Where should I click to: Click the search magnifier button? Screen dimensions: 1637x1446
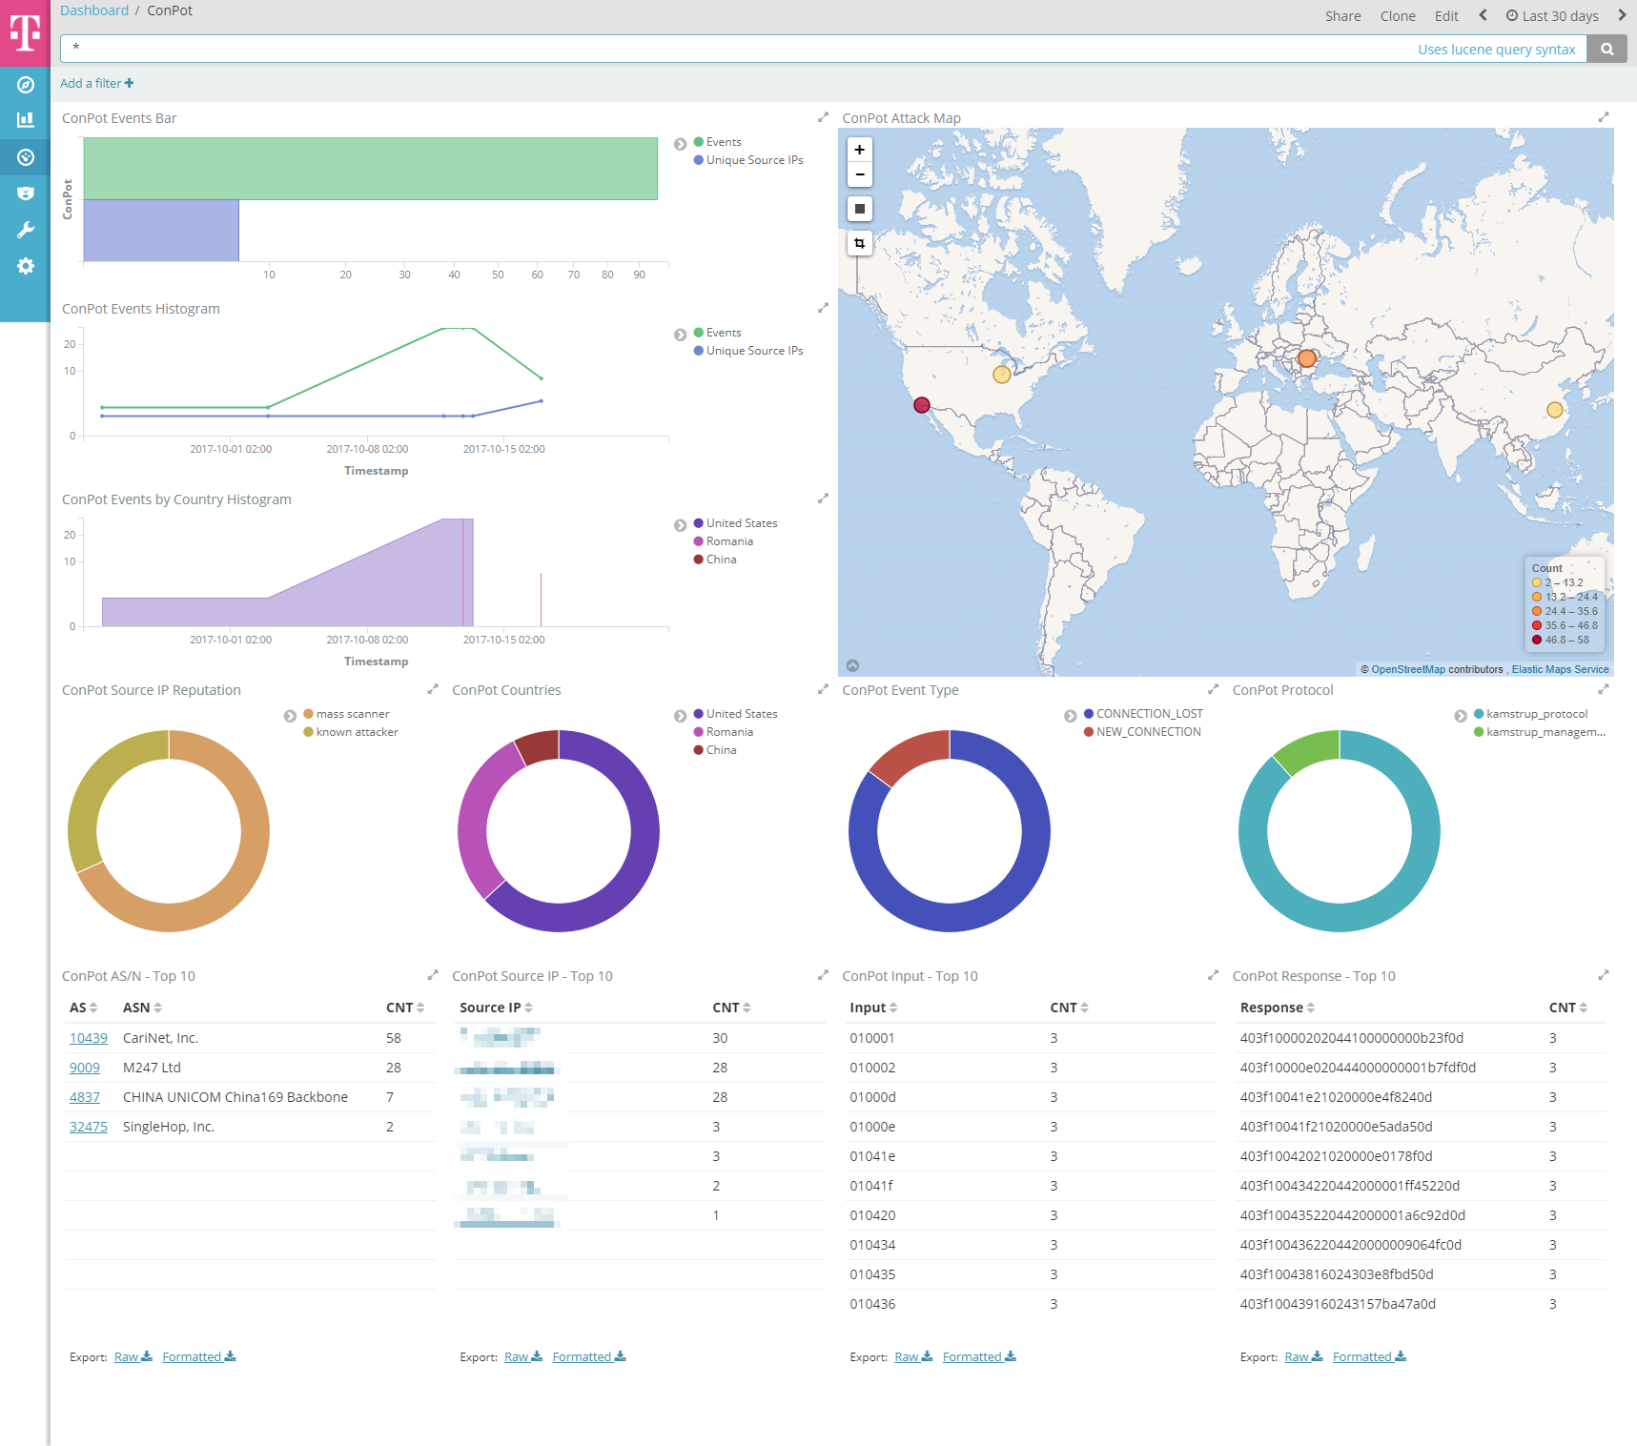click(x=1607, y=50)
